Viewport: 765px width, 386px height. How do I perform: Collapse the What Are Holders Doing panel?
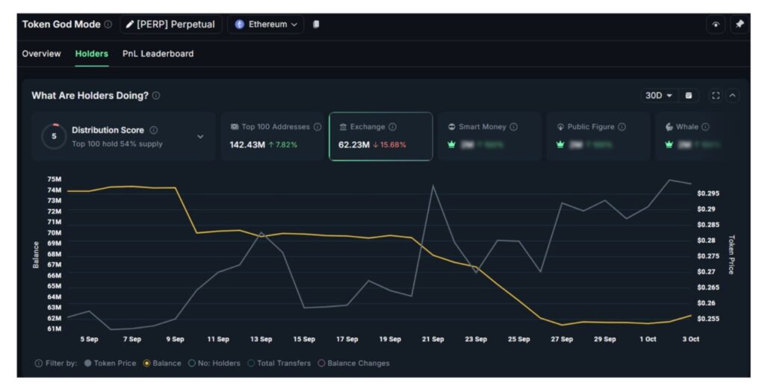732,96
